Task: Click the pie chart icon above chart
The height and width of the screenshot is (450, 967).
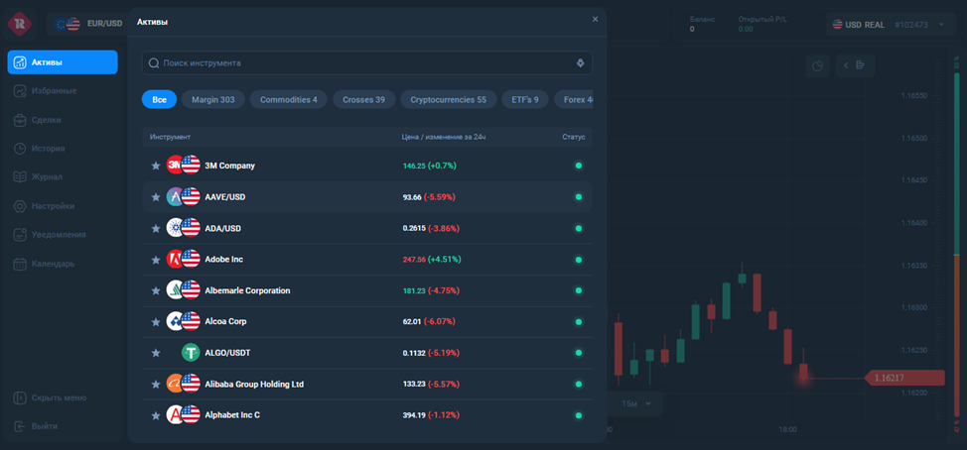Action: pyautogui.click(x=818, y=65)
